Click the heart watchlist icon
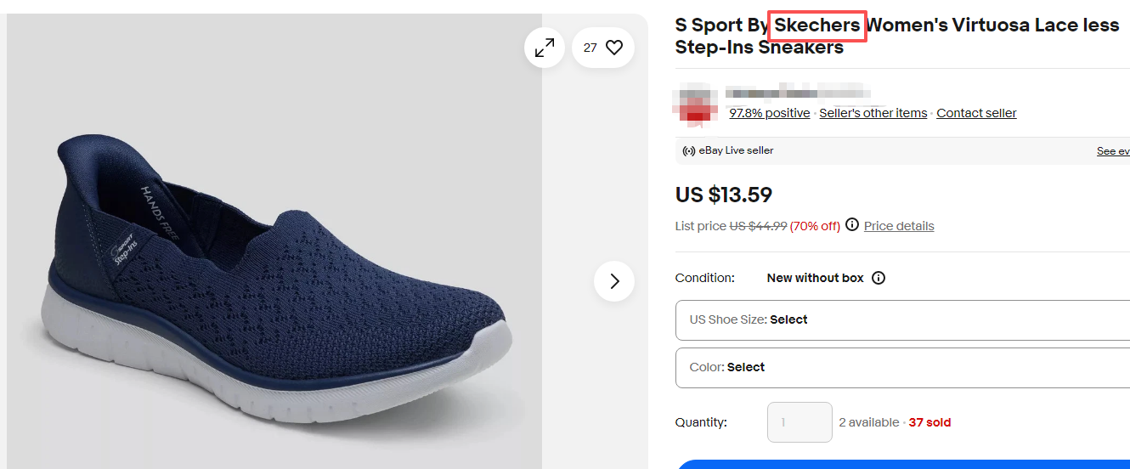1130x469 pixels. pos(614,48)
